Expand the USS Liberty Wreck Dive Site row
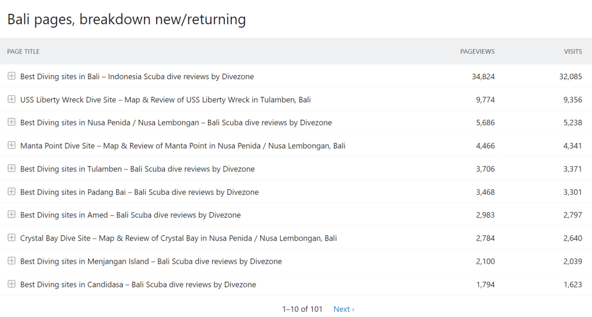 11,99
